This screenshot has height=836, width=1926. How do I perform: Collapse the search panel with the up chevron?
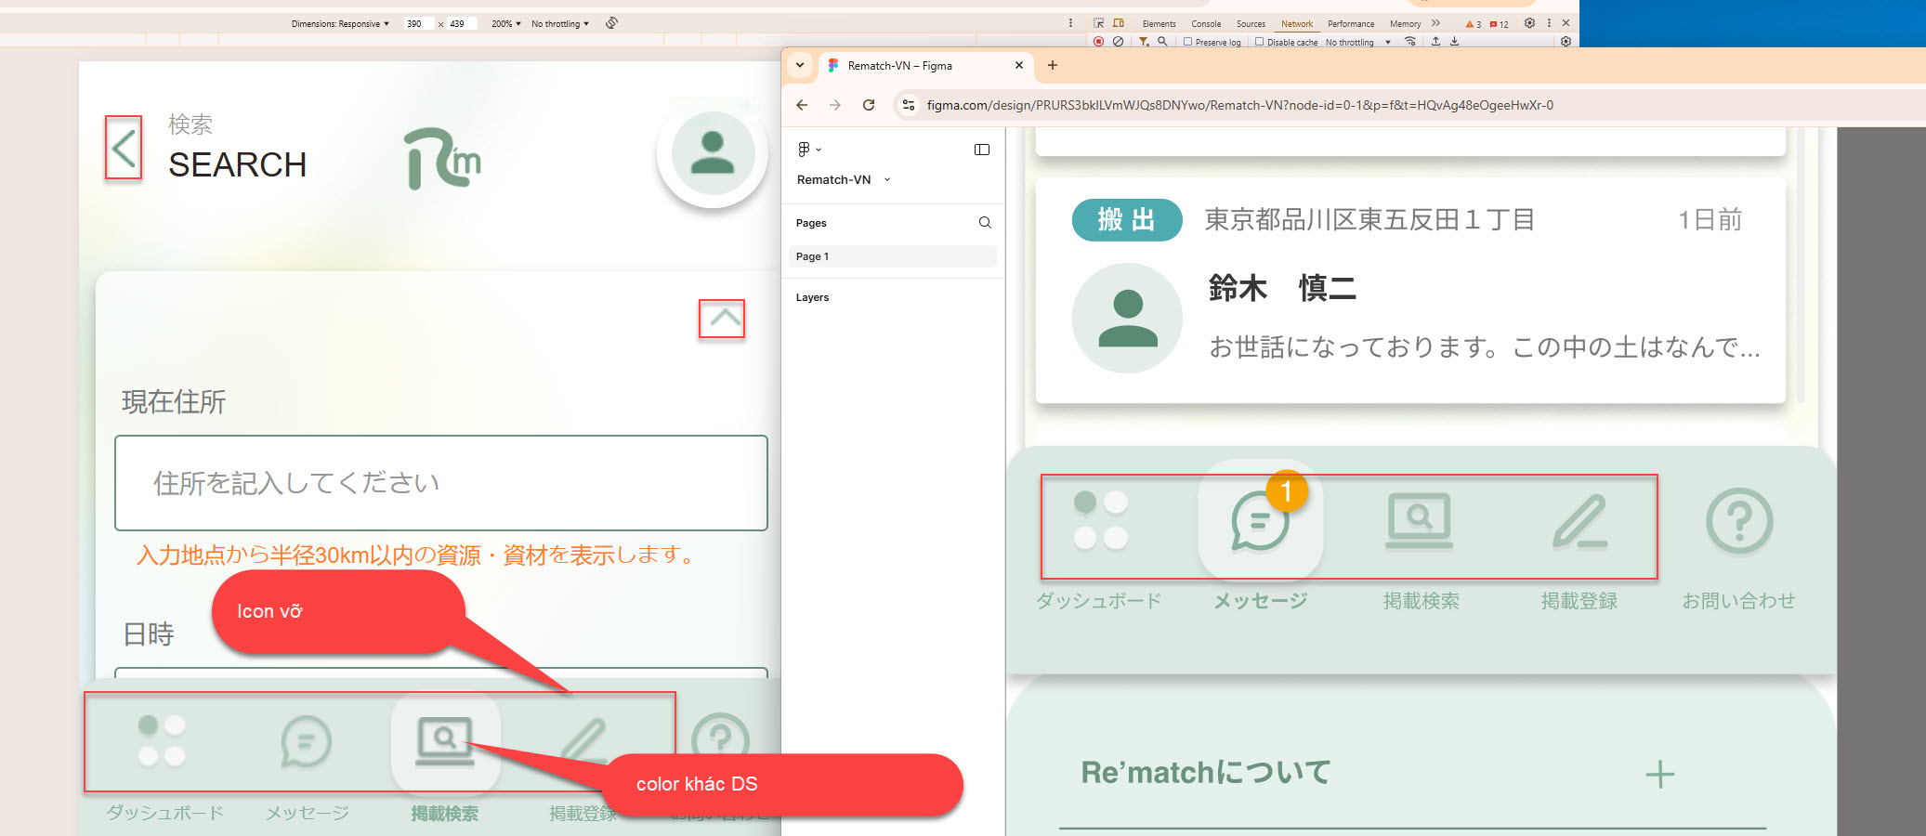coord(723,319)
